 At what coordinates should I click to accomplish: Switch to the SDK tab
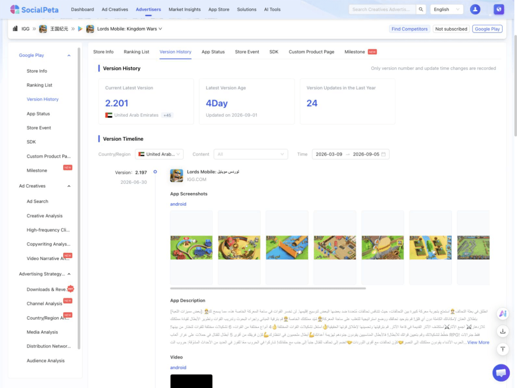(274, 52)
